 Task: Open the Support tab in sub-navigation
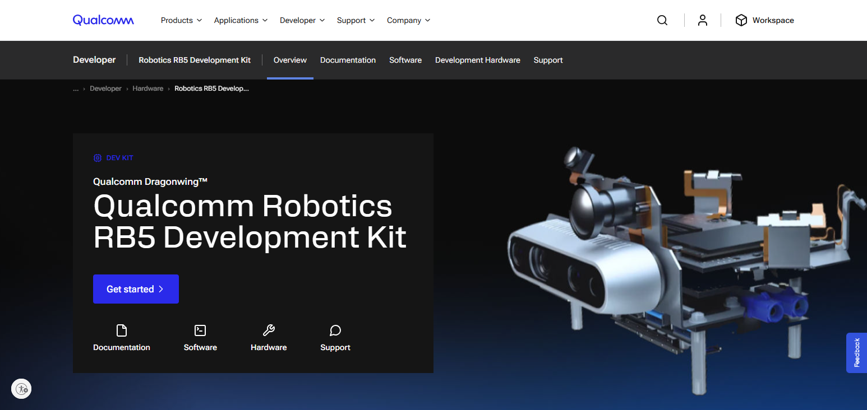(548, 60)
